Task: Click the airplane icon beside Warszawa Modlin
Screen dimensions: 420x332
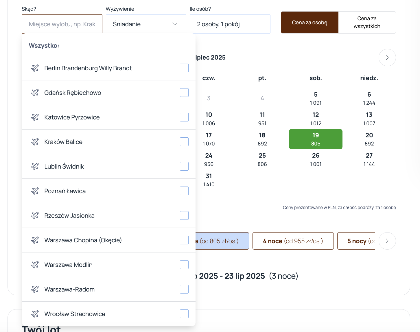Action: (x=35, y=265)
